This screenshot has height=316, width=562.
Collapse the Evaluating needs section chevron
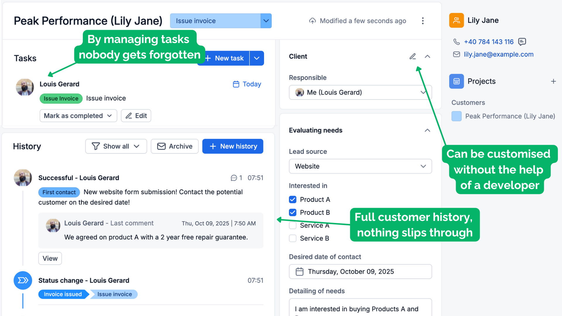[428, 130]
